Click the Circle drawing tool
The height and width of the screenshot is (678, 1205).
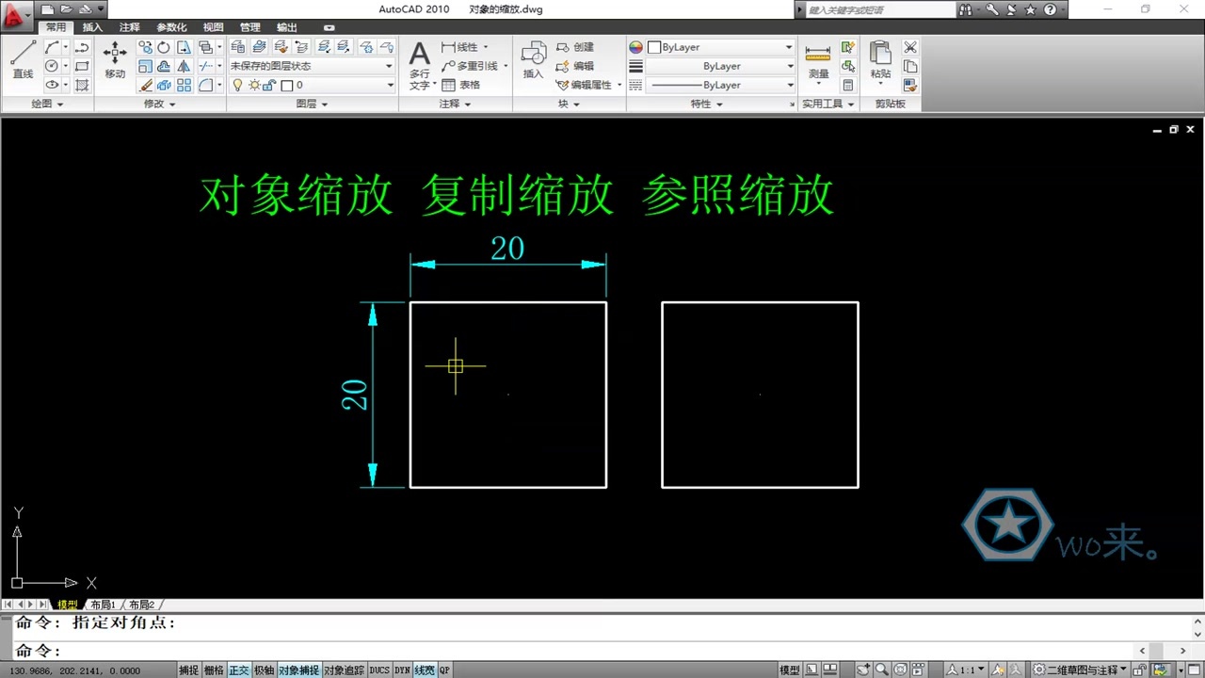pyautogui.click(x=52, y=66)
